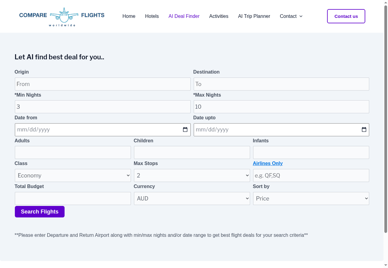Open the Airlines Only link
The width and height of the screenshot is (388, 268).
[268, 163]
